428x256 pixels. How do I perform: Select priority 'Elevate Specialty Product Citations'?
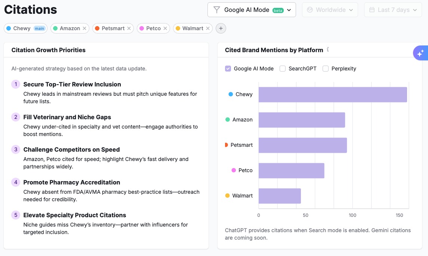[x=75, y=215]
